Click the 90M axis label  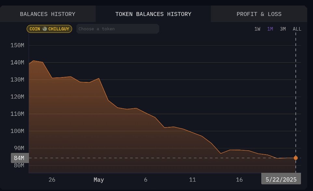click(19, 148)
